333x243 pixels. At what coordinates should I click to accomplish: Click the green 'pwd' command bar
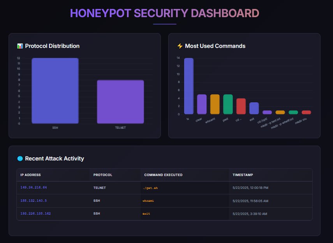[228, 104]
